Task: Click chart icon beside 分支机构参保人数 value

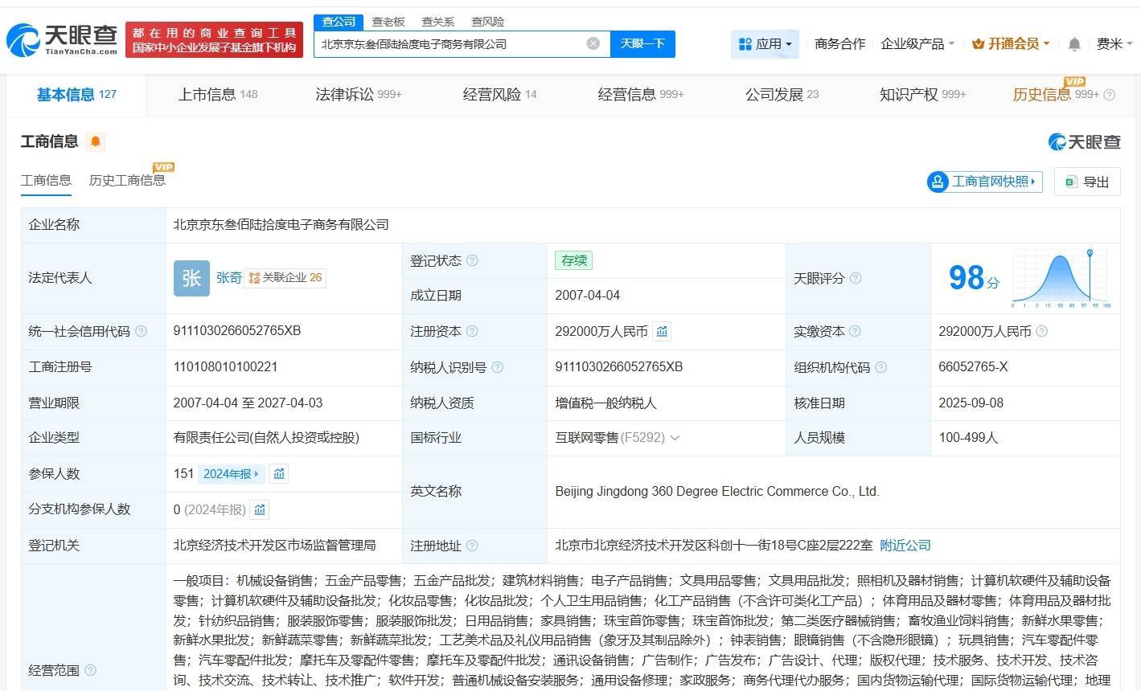Action: [260, 509]
